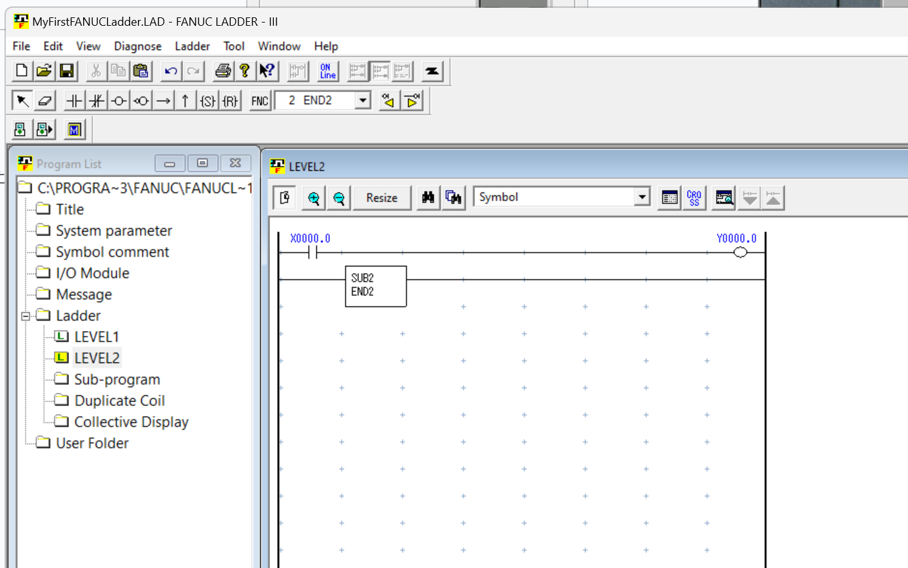Screen dimensions: 908x568
Task: Click the FNC function instruction button
Action: click(x=260, y=100)
